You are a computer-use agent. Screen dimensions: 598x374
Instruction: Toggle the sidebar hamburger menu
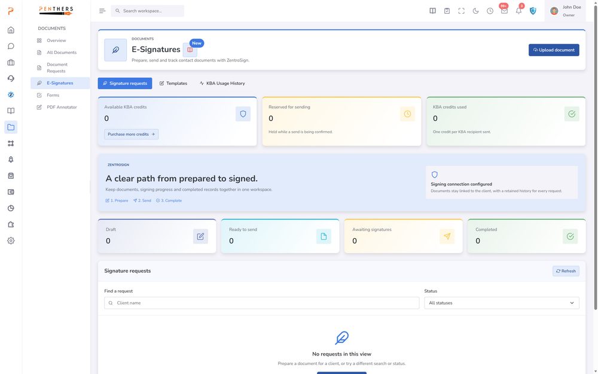coord(102,11)
